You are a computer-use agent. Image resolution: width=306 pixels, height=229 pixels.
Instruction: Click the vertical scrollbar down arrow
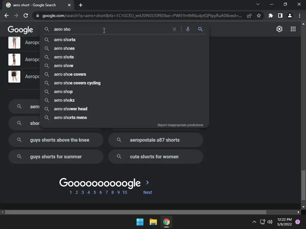303,207
